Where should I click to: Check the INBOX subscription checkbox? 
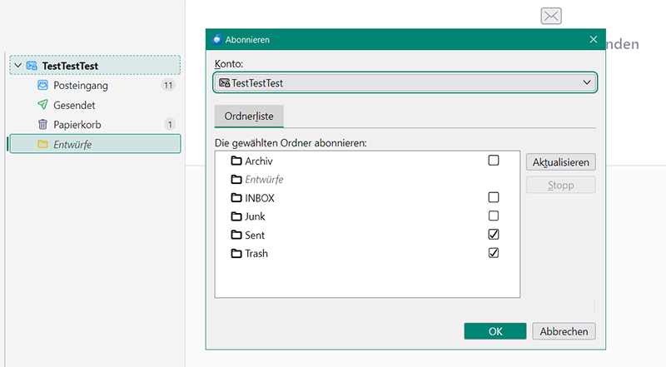coord(494,198)
